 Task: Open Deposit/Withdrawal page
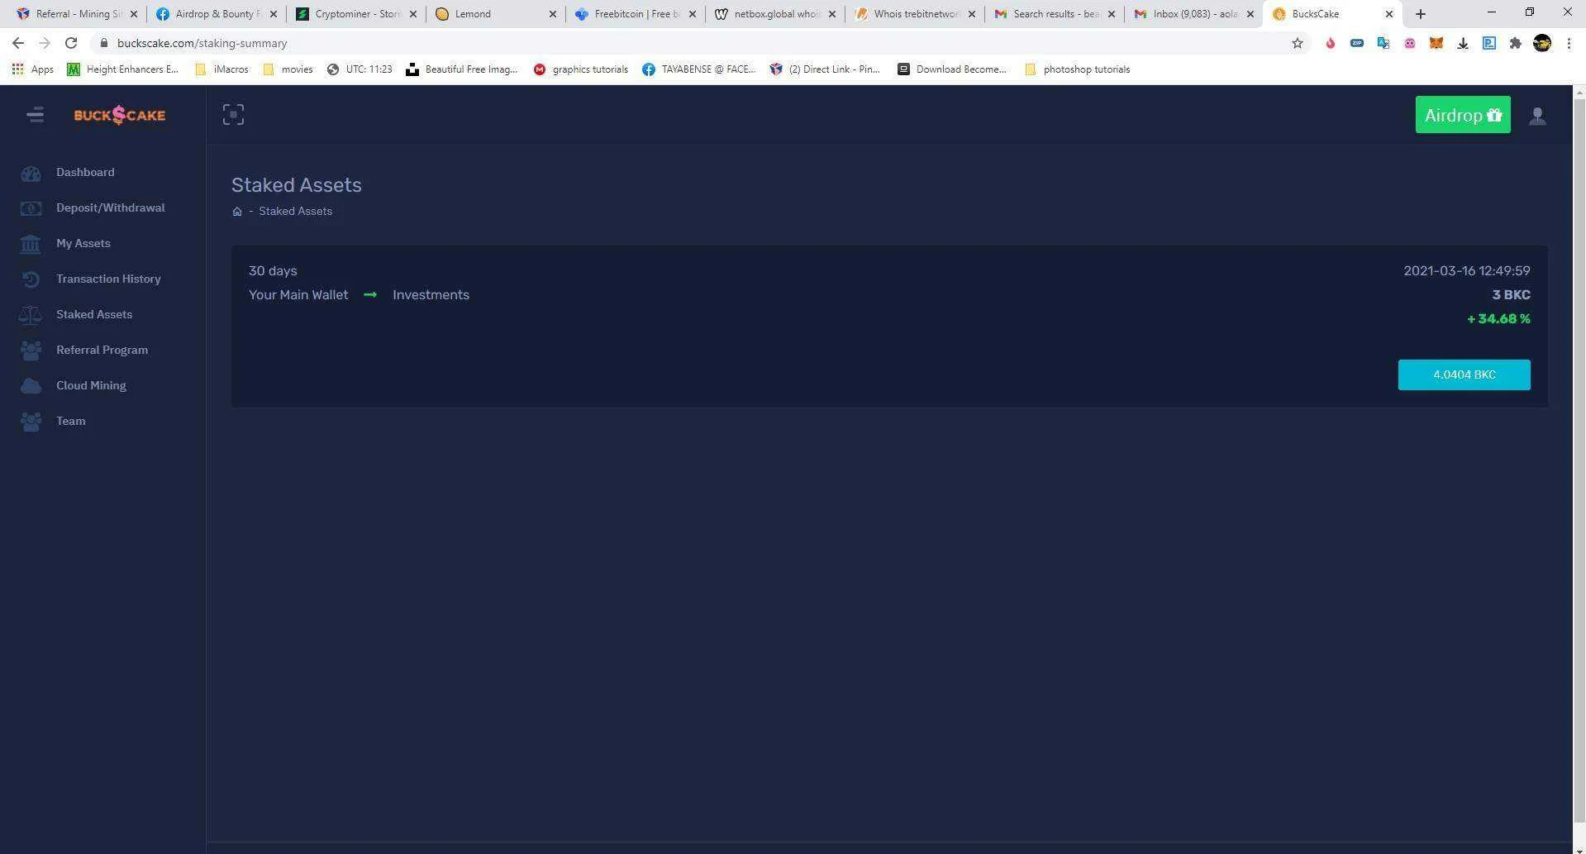pos(110,208)
